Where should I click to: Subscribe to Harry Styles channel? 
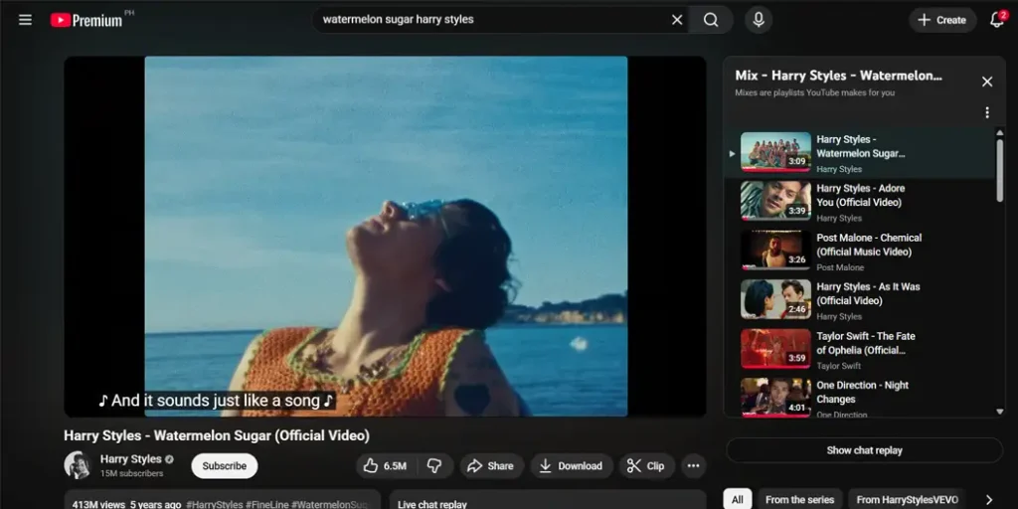point(224,465)
